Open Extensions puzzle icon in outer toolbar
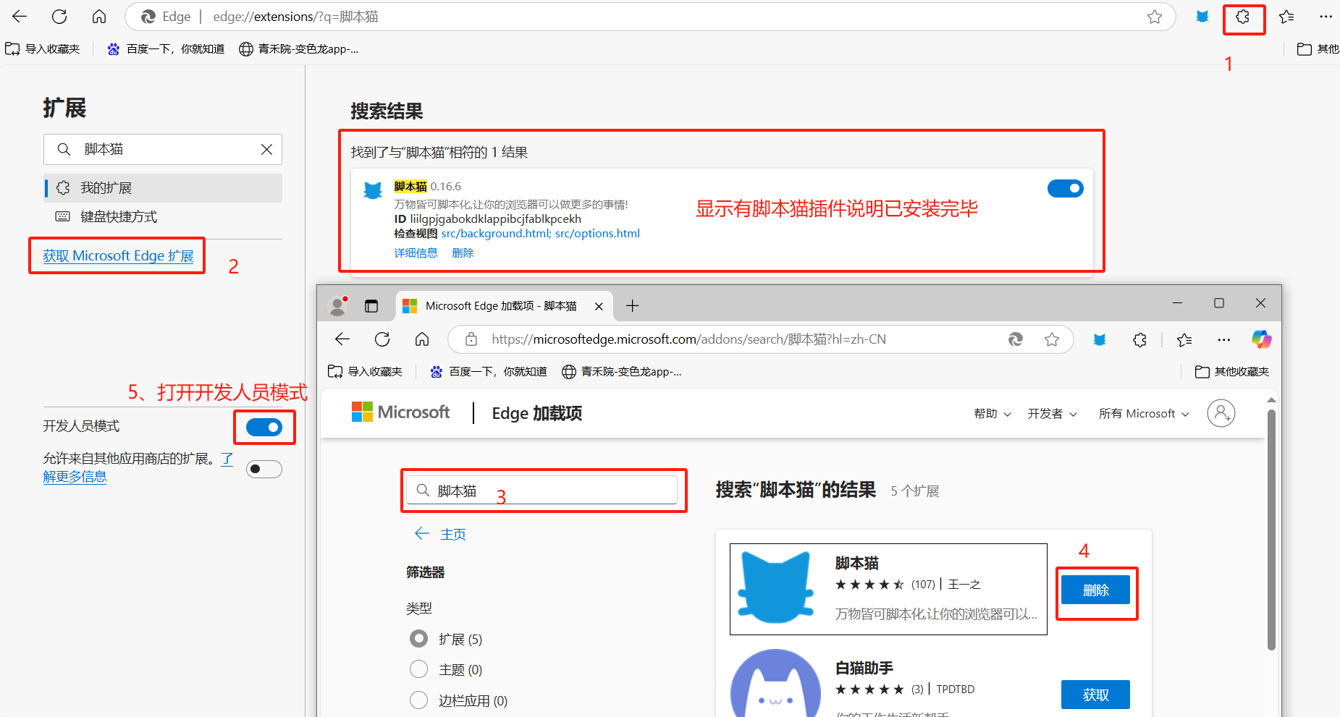 [1243, 17]
